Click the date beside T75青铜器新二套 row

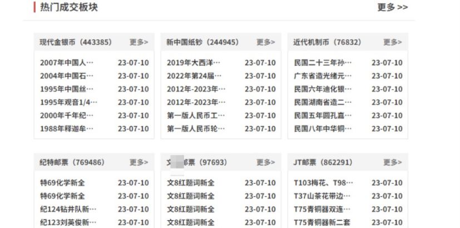[x=387, y=222]
